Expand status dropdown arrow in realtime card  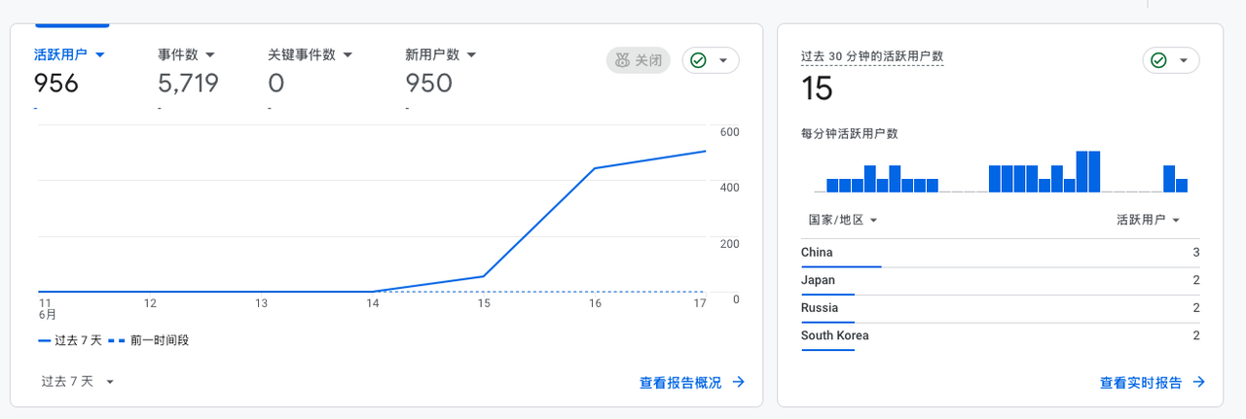tap(1183, 60)
